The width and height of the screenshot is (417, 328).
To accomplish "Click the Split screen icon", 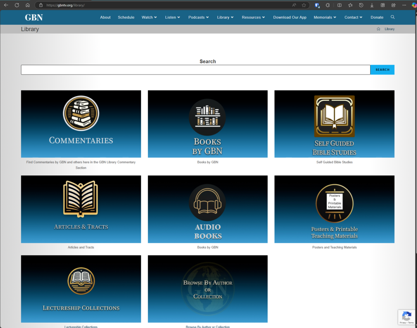I will point(339,5).
